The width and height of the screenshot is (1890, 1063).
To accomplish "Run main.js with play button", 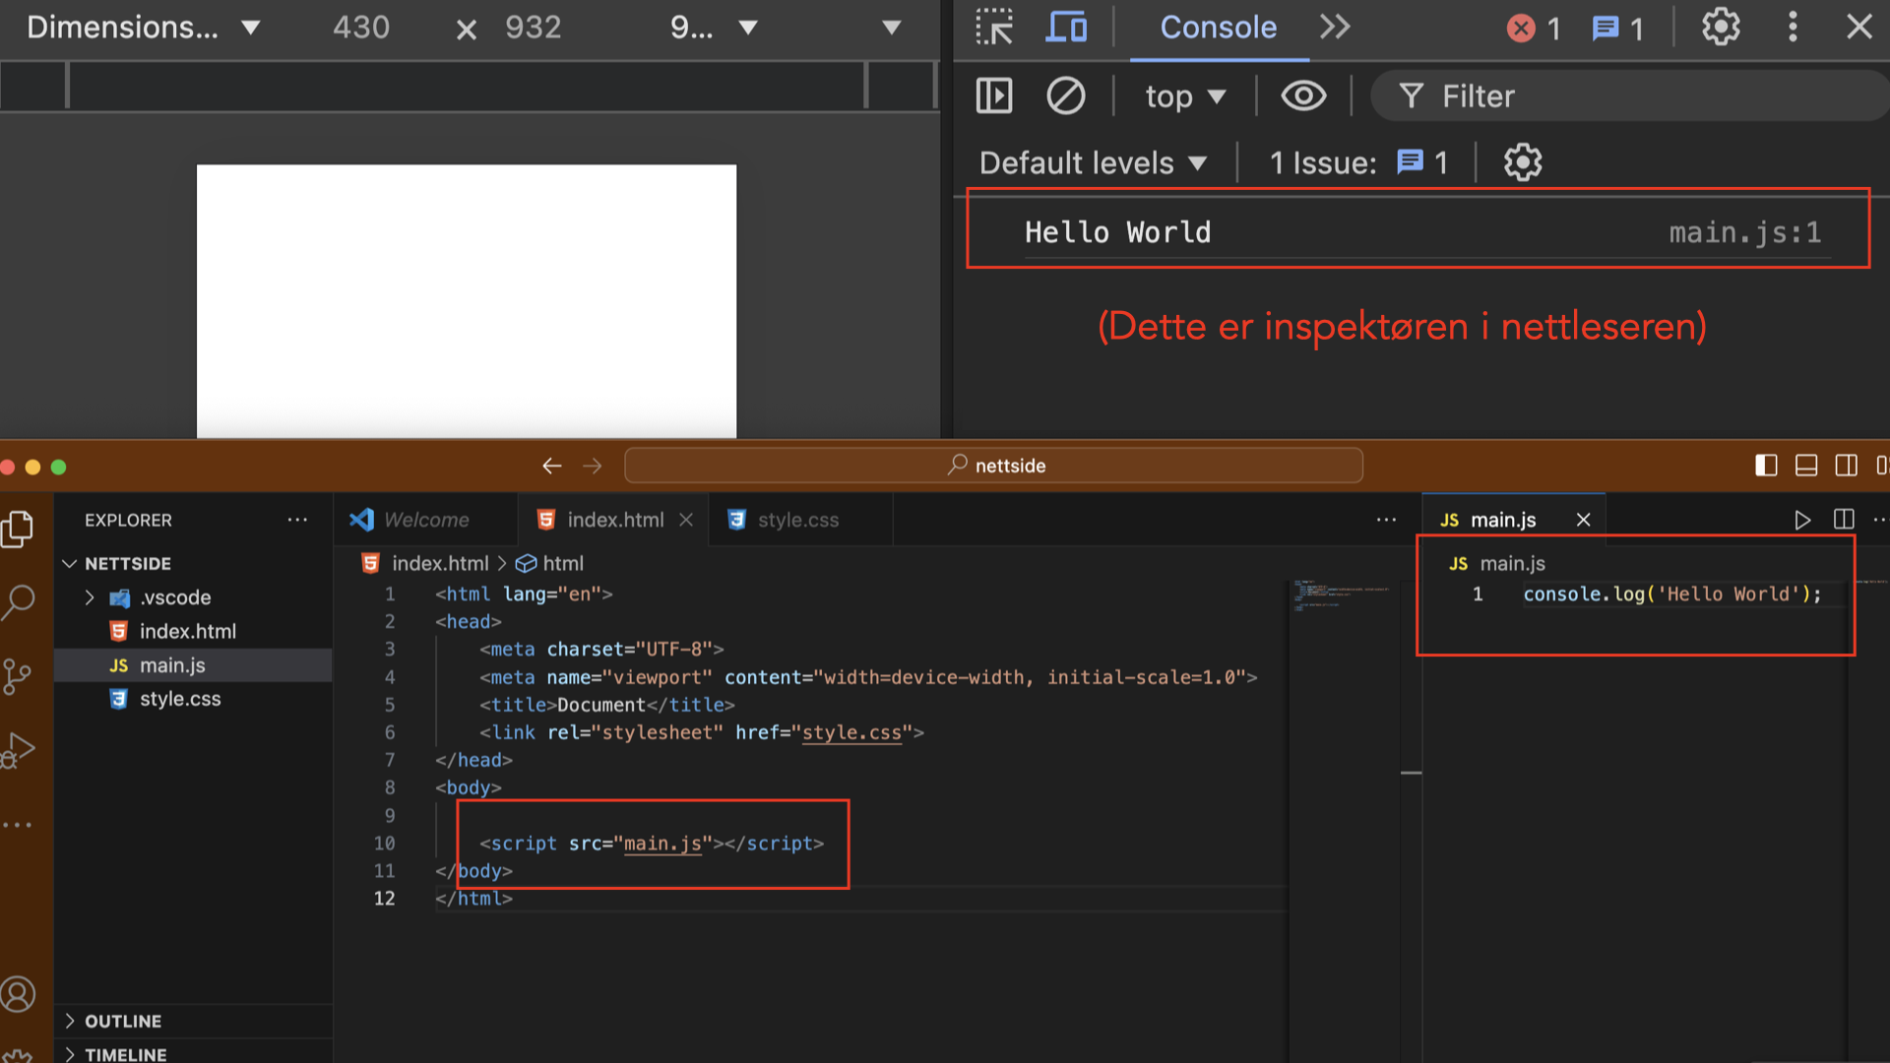I will (1802, 520).
